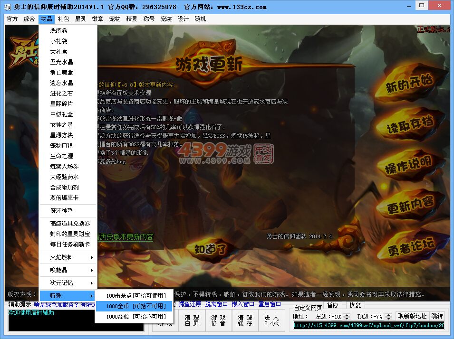Click the 进入6.4版 button
The width and height of the screenshot is (454, 339).
click(x=272, y=320)
